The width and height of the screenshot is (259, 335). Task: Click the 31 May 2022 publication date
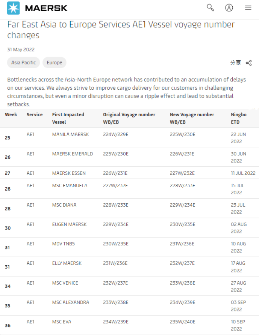(x=21, y=50)
